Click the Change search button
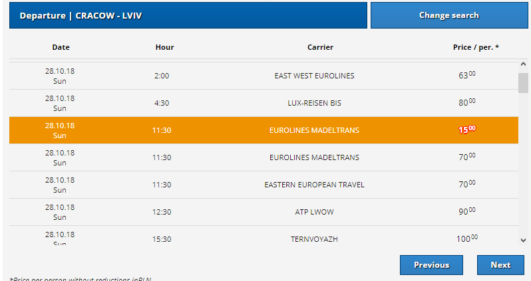Screen dimensions: 531x281 click(448, 15)
